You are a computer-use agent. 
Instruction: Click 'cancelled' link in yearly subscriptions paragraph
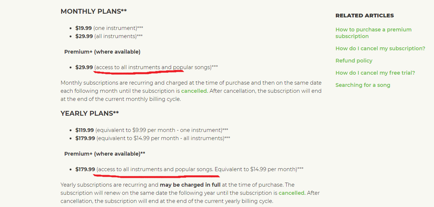pyautogui.click(x=291, y=193)
